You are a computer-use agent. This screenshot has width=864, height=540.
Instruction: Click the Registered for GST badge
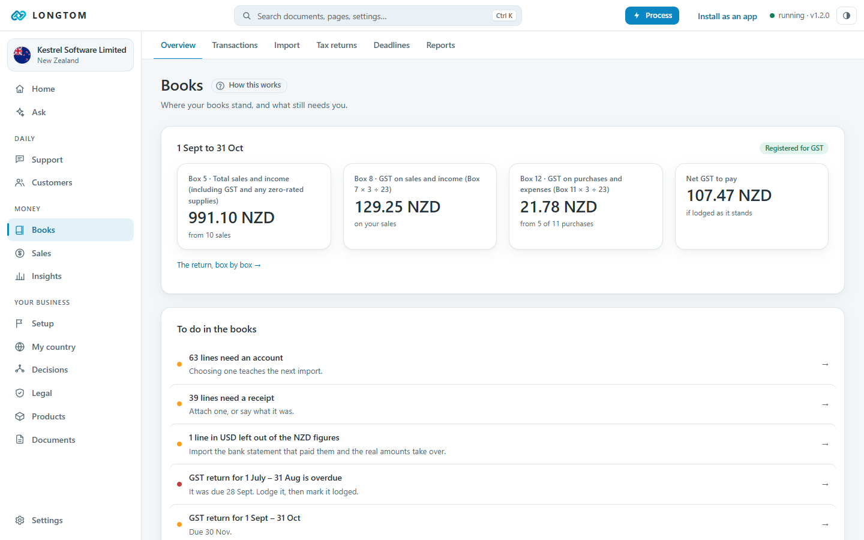click(x=794, y=148)
